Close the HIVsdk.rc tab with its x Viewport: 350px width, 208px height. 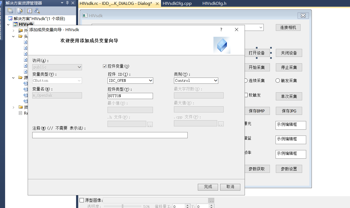tap(157, 3)
